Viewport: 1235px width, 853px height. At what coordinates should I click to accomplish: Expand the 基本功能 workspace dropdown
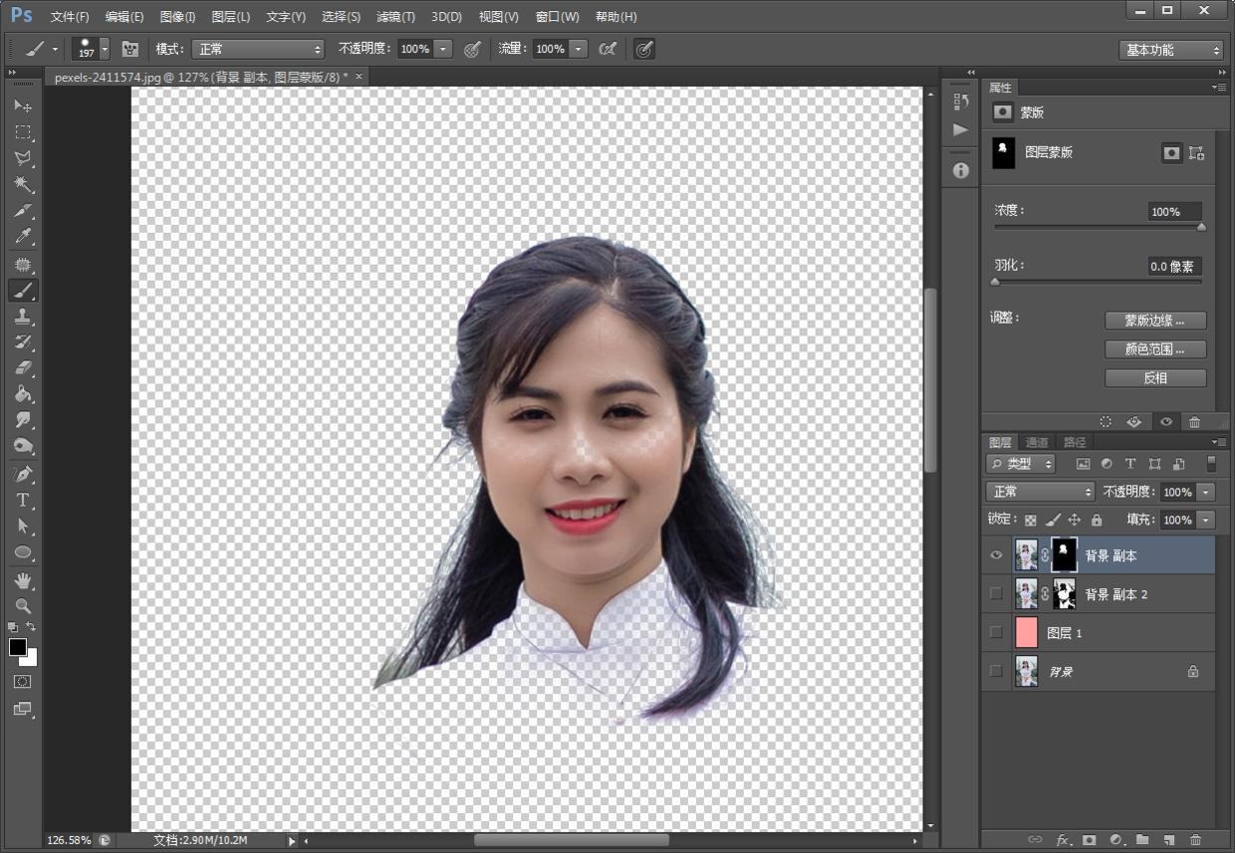point(1170,50)
